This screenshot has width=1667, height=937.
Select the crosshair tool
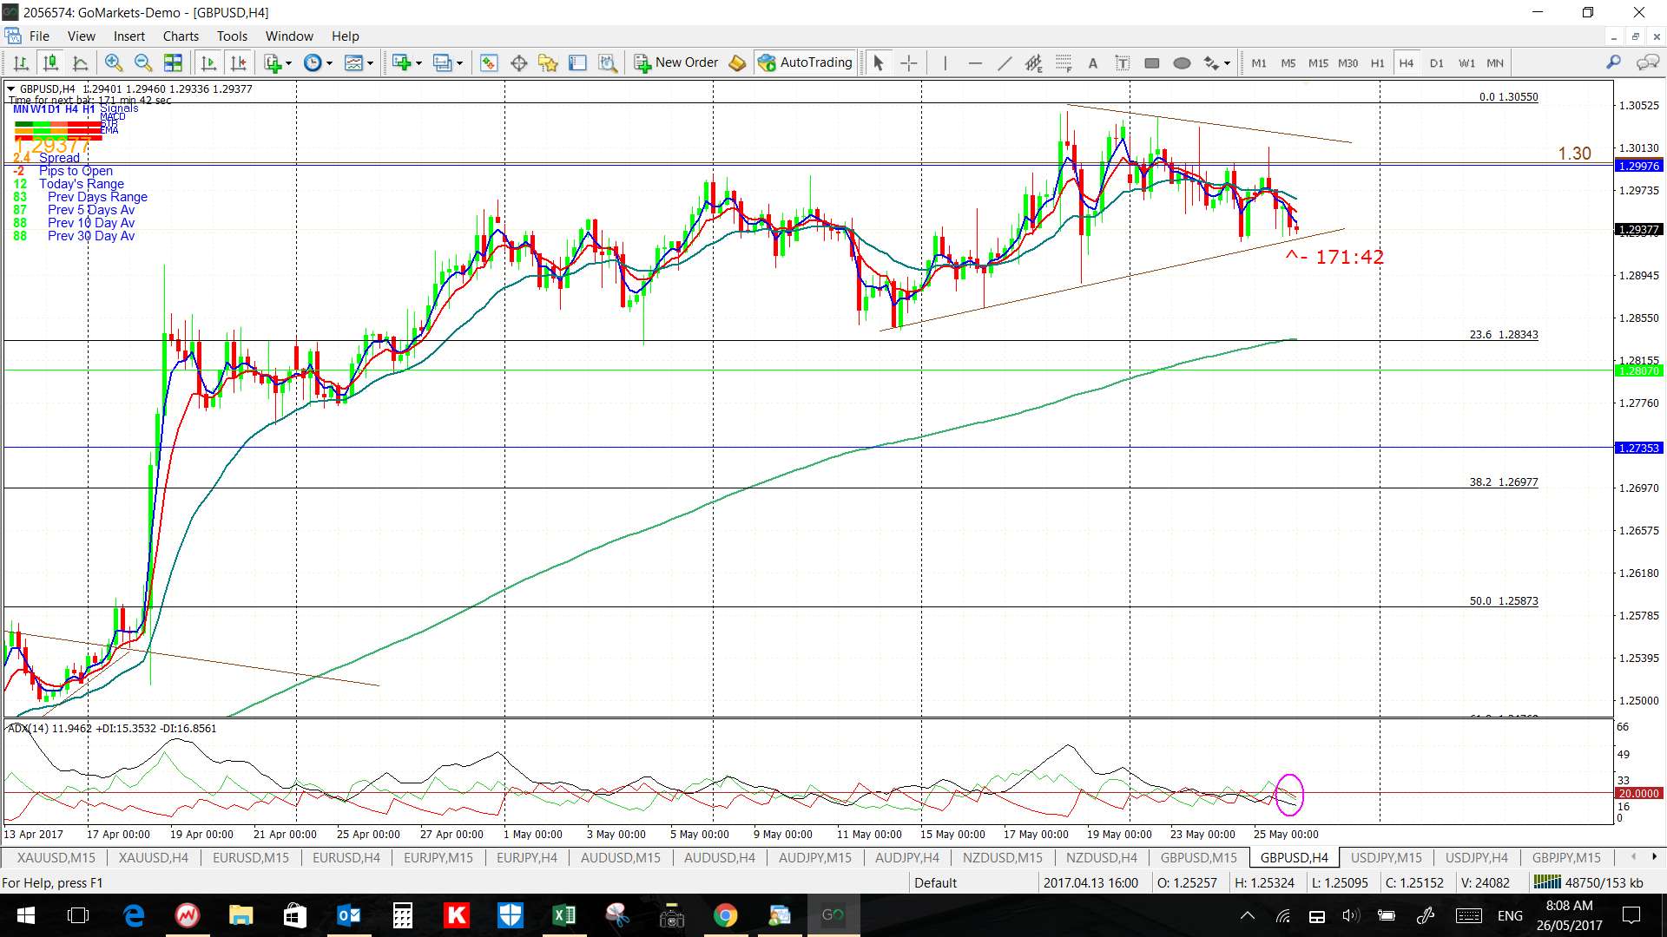coord(908,62)
